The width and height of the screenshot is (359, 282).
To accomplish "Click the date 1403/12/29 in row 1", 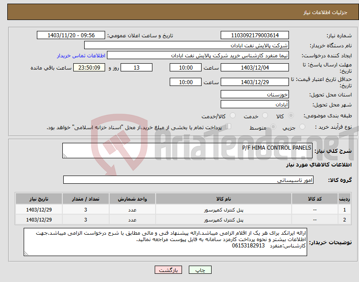I will click(x=39, y=210).
